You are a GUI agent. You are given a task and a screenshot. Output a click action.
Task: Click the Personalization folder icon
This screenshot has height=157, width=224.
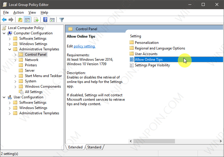click(132, 42)
